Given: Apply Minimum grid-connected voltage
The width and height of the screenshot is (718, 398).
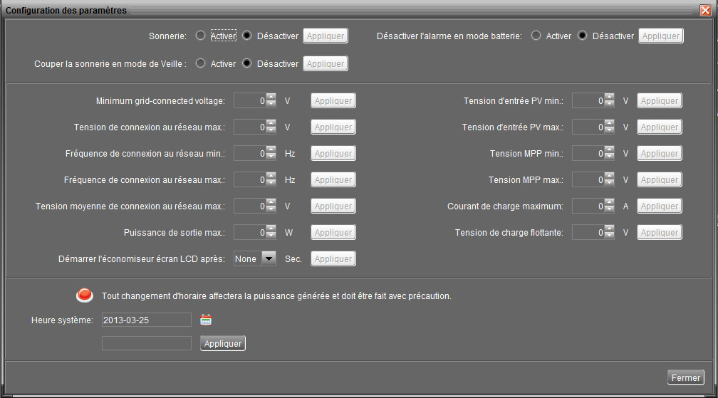Looking at the screenshot, I should point(333,100).
